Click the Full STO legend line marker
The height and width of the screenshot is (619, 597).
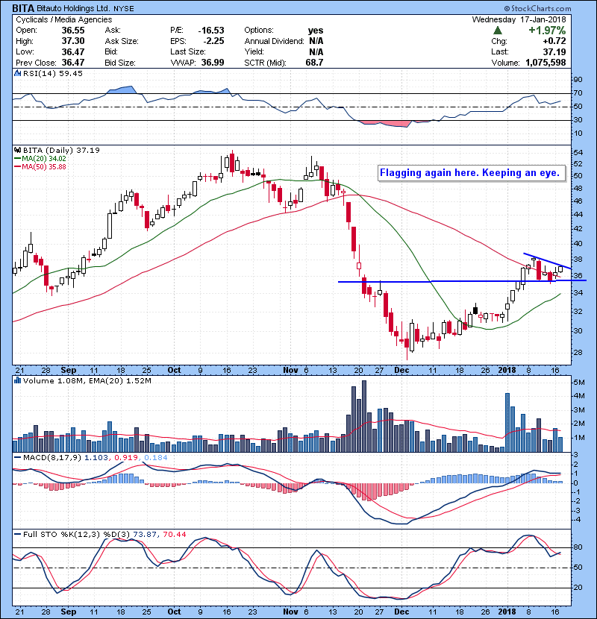[x=17, y=534]
